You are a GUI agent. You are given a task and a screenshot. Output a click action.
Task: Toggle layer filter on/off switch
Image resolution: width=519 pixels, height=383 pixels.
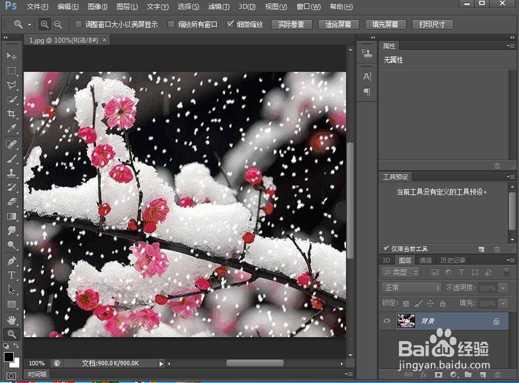click(x=506, y=272)
